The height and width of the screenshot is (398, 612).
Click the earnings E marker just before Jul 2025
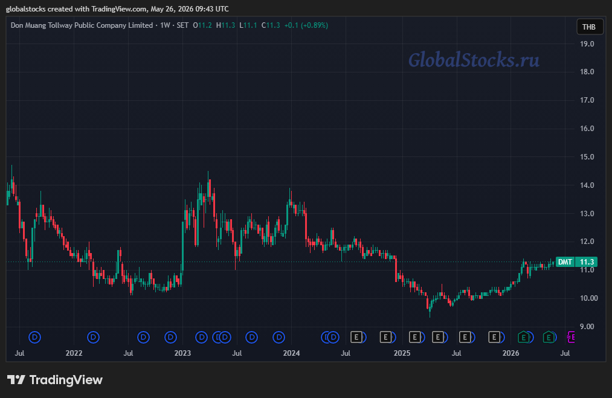pos(438,337)
